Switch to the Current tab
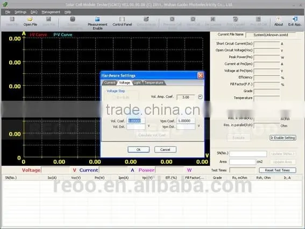 [x=110, y=82]
